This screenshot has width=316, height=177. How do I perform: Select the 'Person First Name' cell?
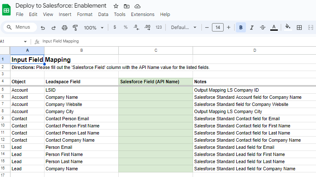point(81,154)
